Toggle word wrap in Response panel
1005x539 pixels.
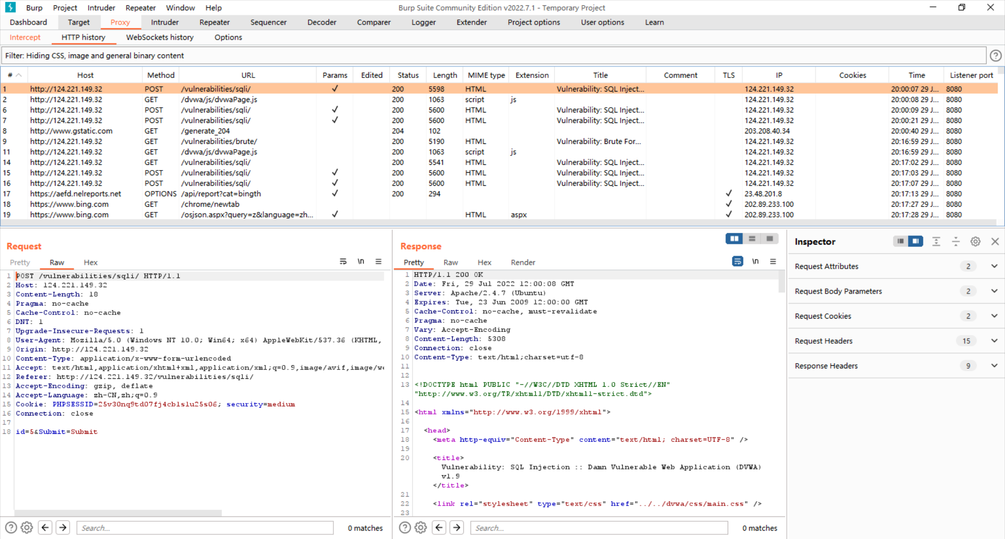point(738,262)
